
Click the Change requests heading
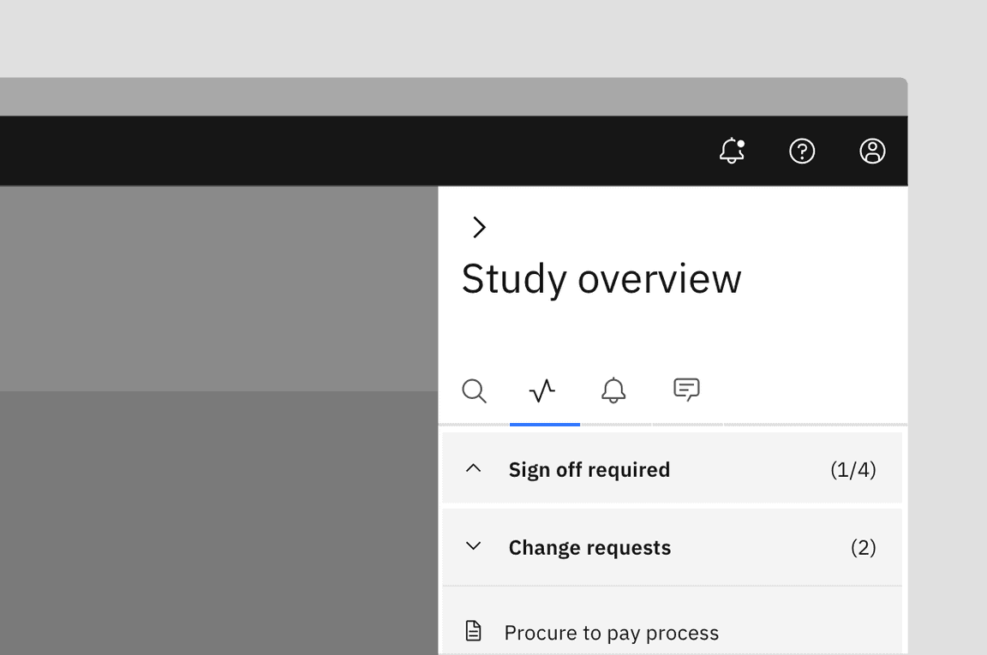(x=589, y=547)
